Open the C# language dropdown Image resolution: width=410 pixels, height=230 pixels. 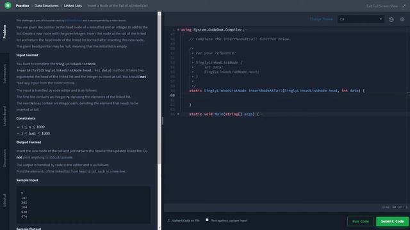(x=361, y=19)
